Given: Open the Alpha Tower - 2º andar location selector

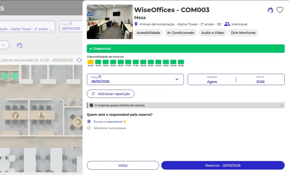Looking at the screenshot, I should tap(27, 26).
